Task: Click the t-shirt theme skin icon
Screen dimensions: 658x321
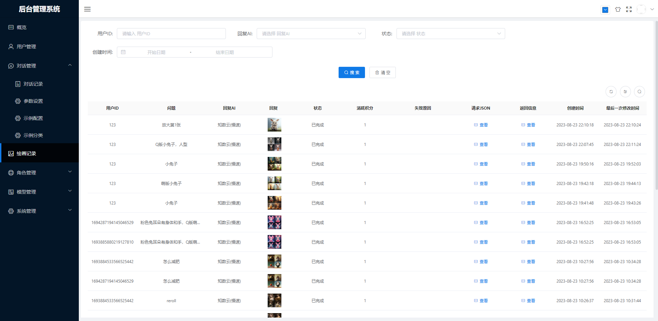Action: click(x=618, y=10)
